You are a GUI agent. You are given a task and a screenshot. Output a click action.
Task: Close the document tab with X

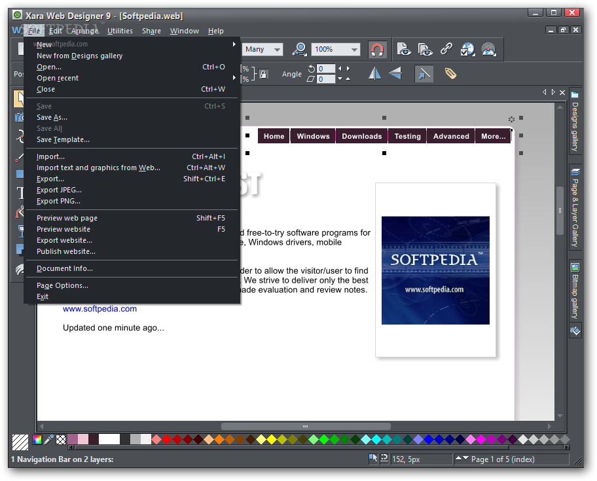562,92
